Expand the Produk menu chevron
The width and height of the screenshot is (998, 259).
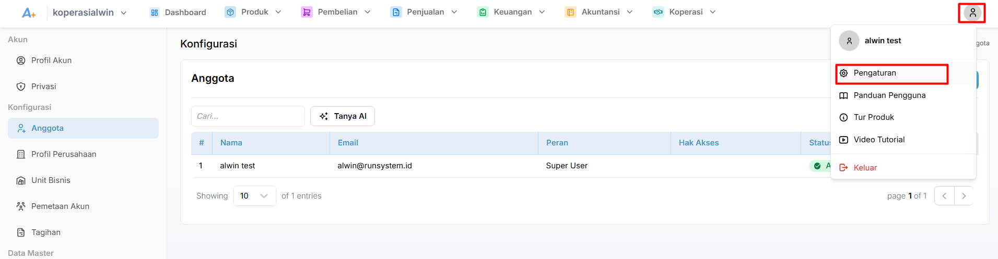click(x=278, y=12)
